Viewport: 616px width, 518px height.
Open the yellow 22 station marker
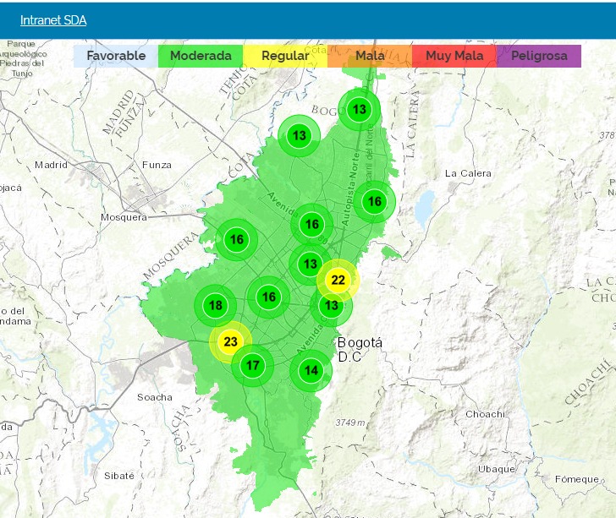338,281
